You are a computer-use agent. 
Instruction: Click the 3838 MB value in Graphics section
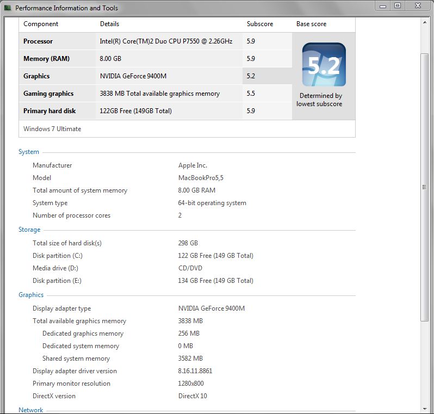tap(190, 321)
